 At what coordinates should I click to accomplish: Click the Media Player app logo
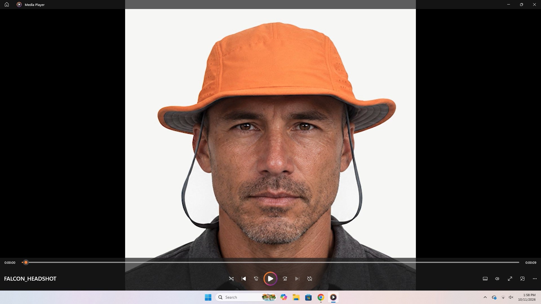(x=19, y=5)
